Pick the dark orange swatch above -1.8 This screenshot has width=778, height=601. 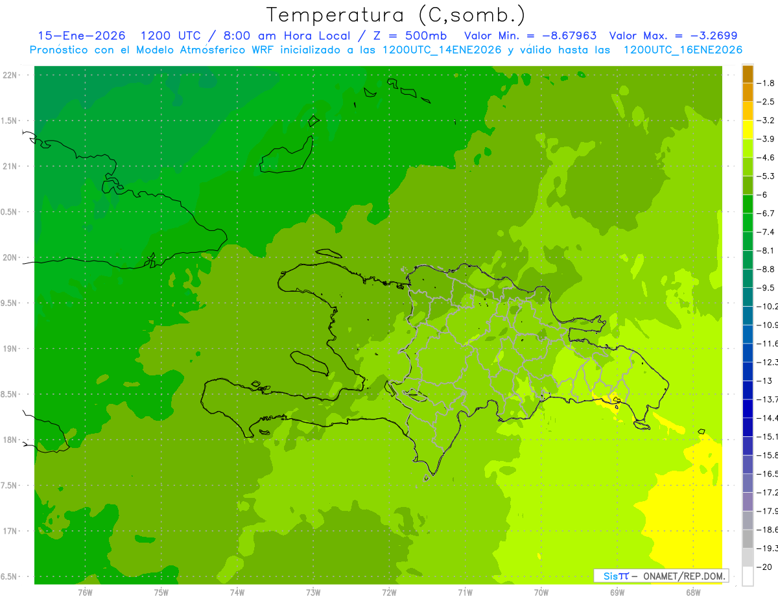pos(748,75)
